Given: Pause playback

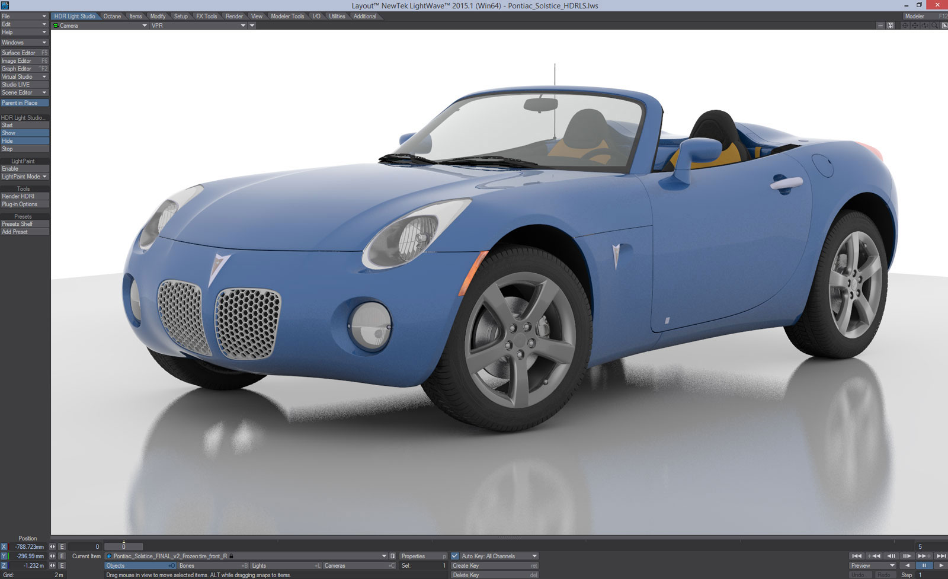Looking at the screenshot, I should tap(924, 565).
